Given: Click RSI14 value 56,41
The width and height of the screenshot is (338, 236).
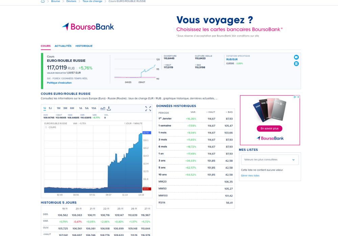Looking at the screenshot, I should pos(230,203).
